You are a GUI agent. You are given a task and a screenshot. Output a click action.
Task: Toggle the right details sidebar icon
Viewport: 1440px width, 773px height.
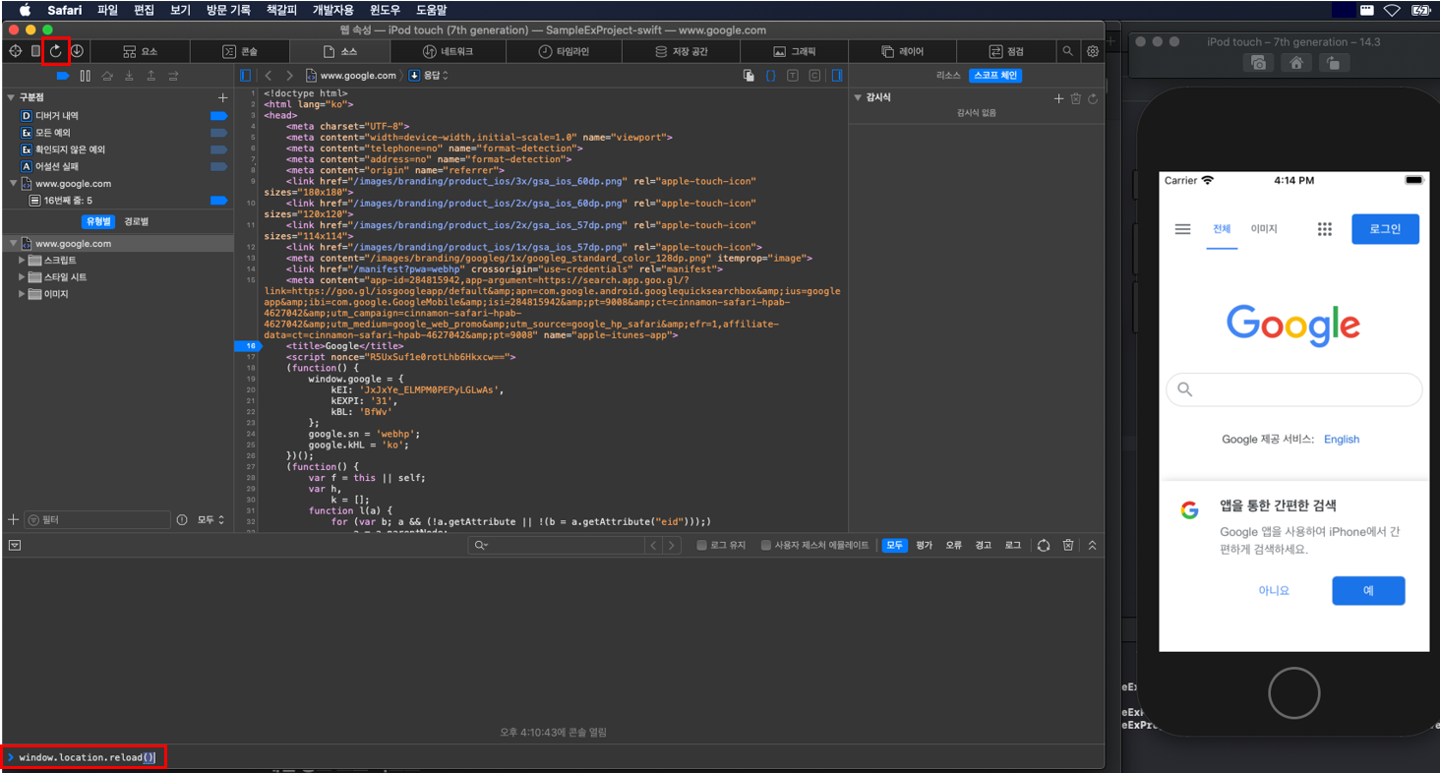836,76
